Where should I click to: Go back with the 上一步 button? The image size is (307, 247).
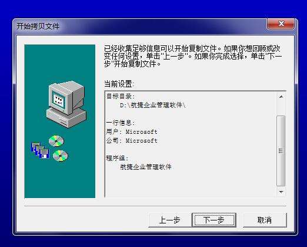[170, 220]
